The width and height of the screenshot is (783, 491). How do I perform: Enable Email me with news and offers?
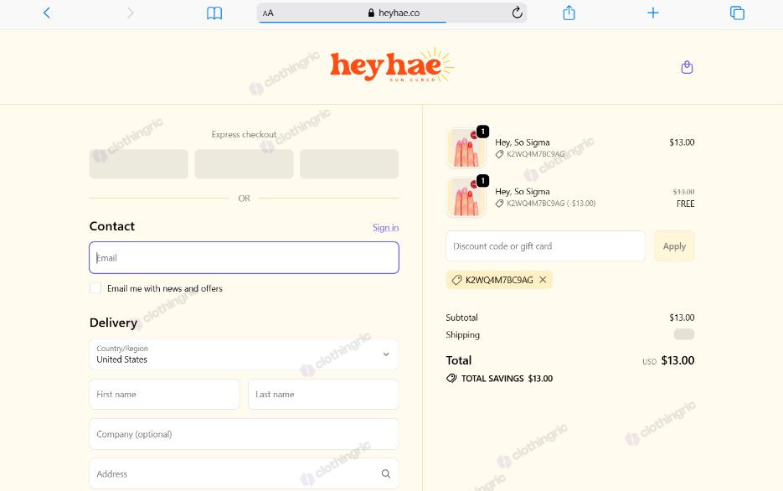pos(95,288)
